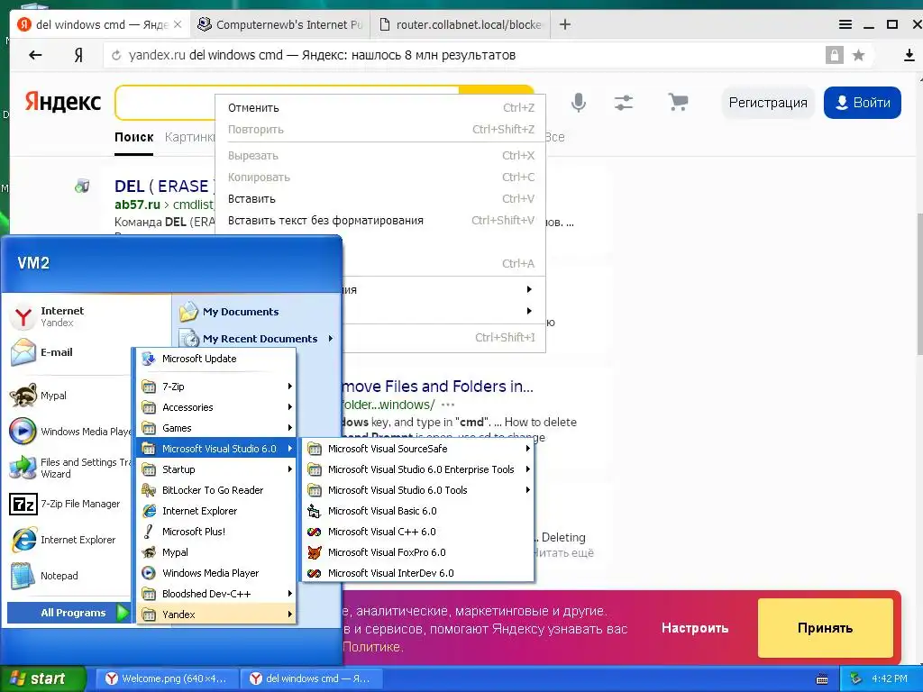The height and width of the screenshot is (692, 923).
Task: Click the browser page vertical scrollbar
Action: [x=918, y=282]
